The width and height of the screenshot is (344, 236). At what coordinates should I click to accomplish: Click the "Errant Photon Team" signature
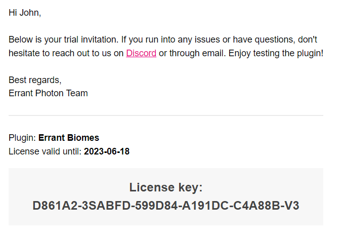tap(48, 93)
